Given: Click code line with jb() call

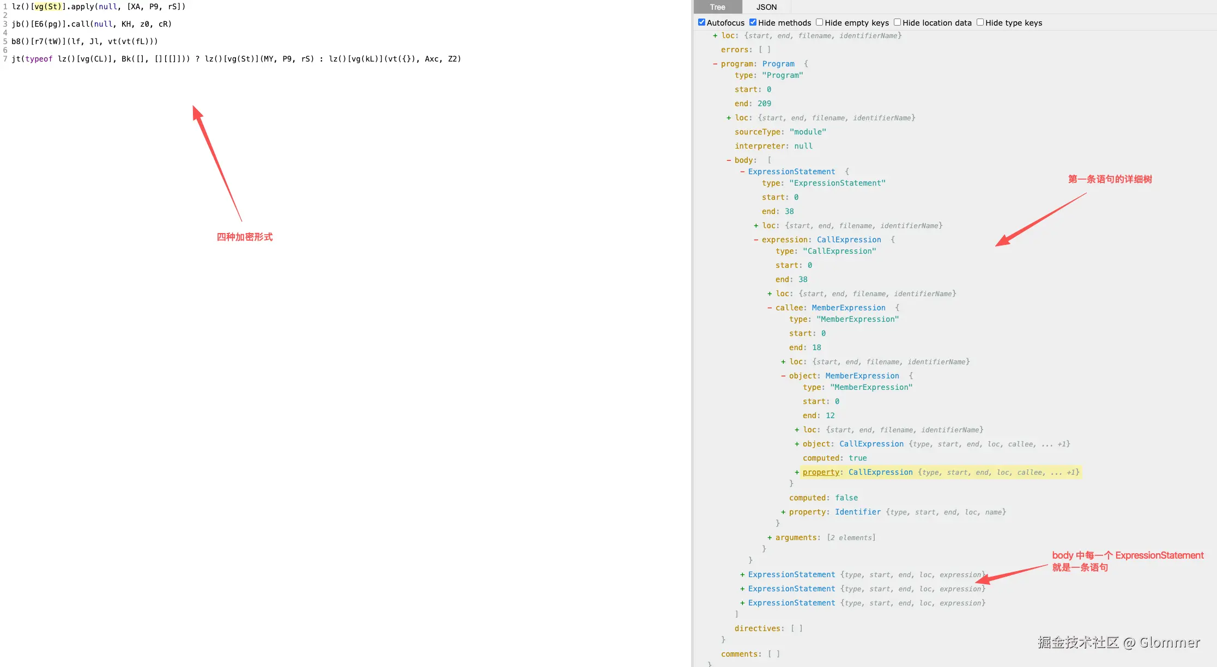Looking at the screenshot, I should coord(91,24).
